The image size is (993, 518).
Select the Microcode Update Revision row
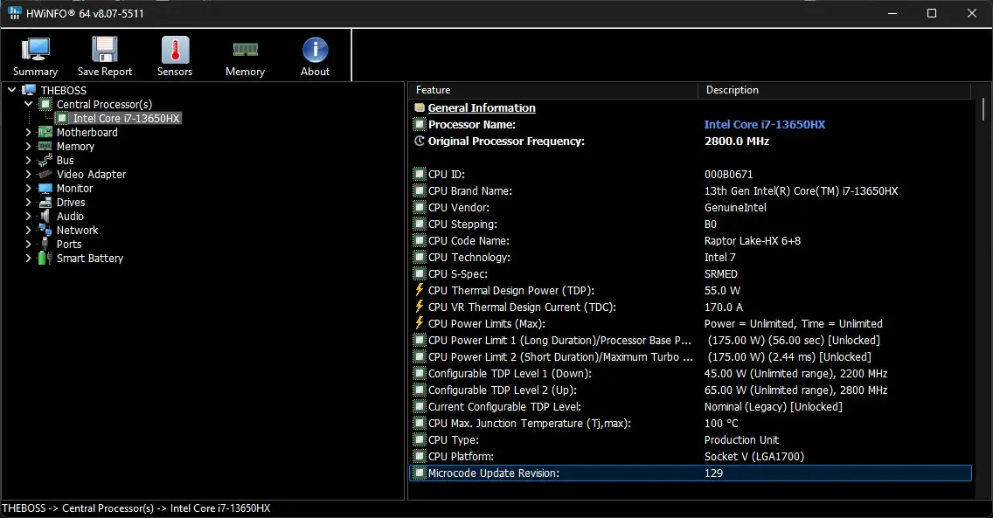691,473
